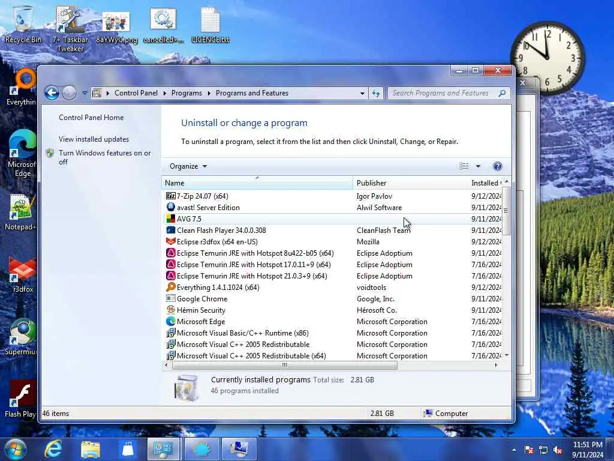Select avast! Server Edition row
The height and width of the screenshot is (461, 614).
pos(333,207)
